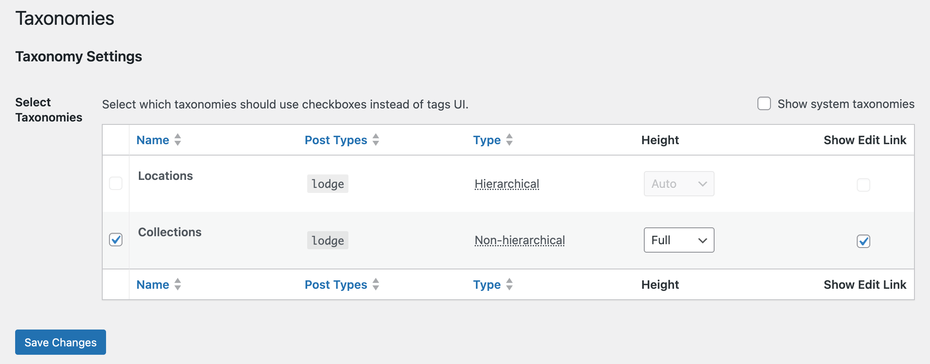
Task: Click the bottom Post Types sort arrows
Action: (376, 284)
